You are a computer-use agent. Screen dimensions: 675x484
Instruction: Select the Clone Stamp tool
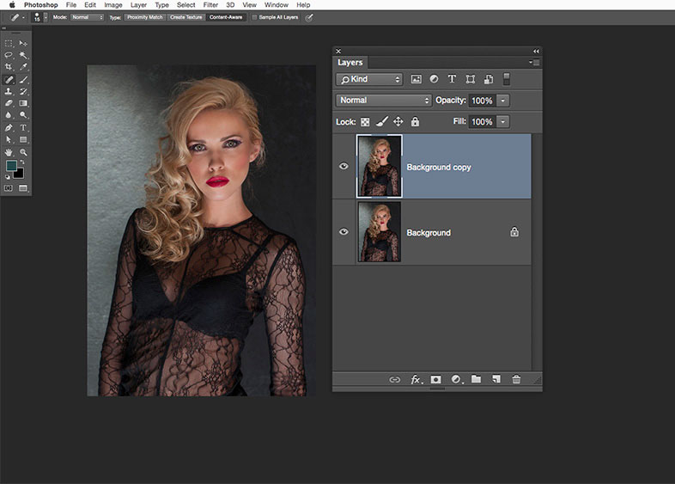pyautogui.click(x=9, y=91)
